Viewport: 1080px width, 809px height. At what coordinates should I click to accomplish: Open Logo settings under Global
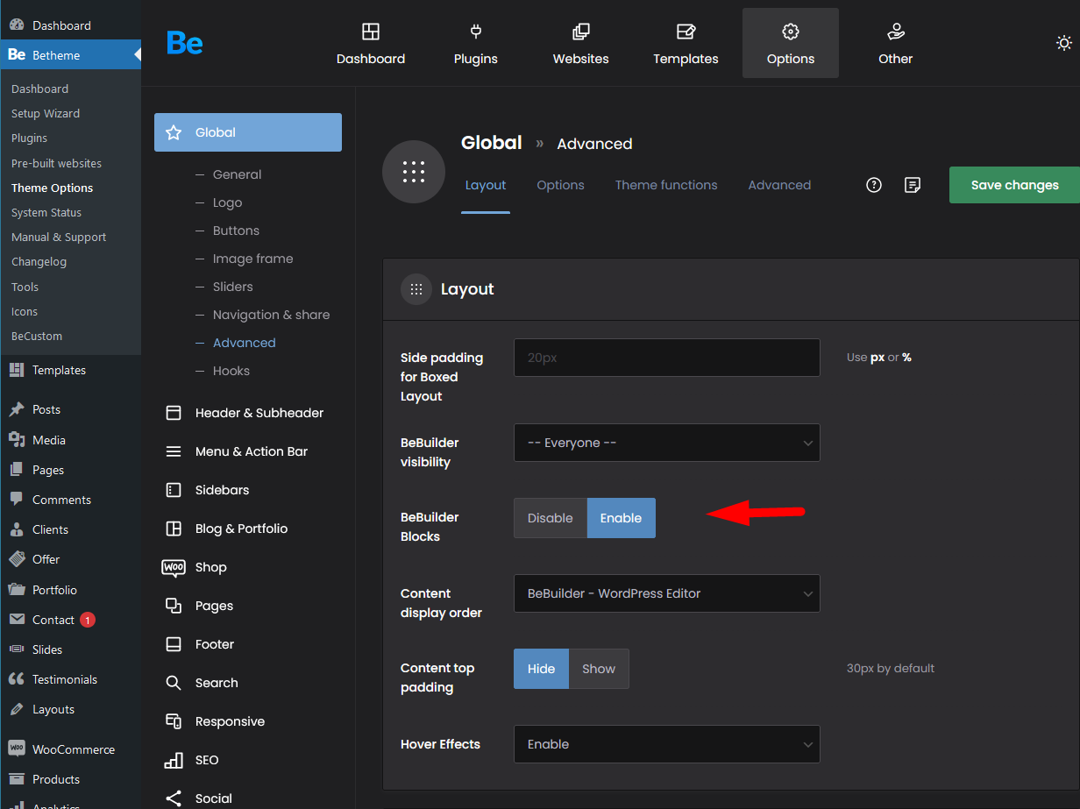[227, 202]
